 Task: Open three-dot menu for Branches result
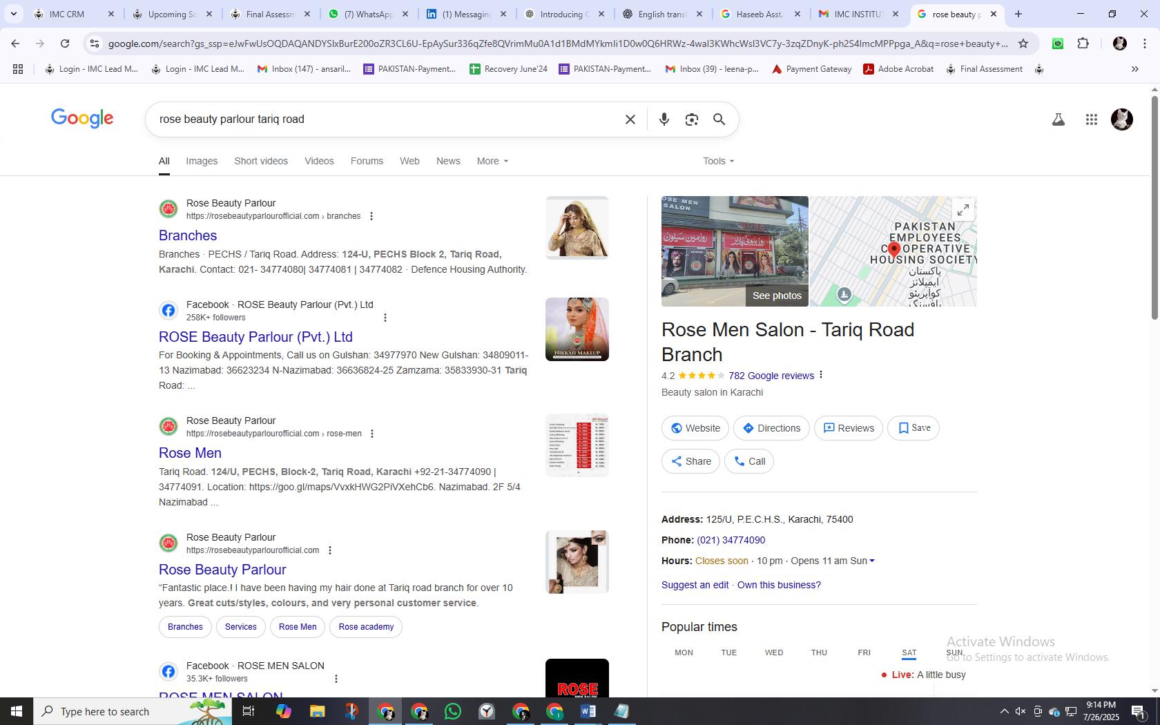point(371,216)
